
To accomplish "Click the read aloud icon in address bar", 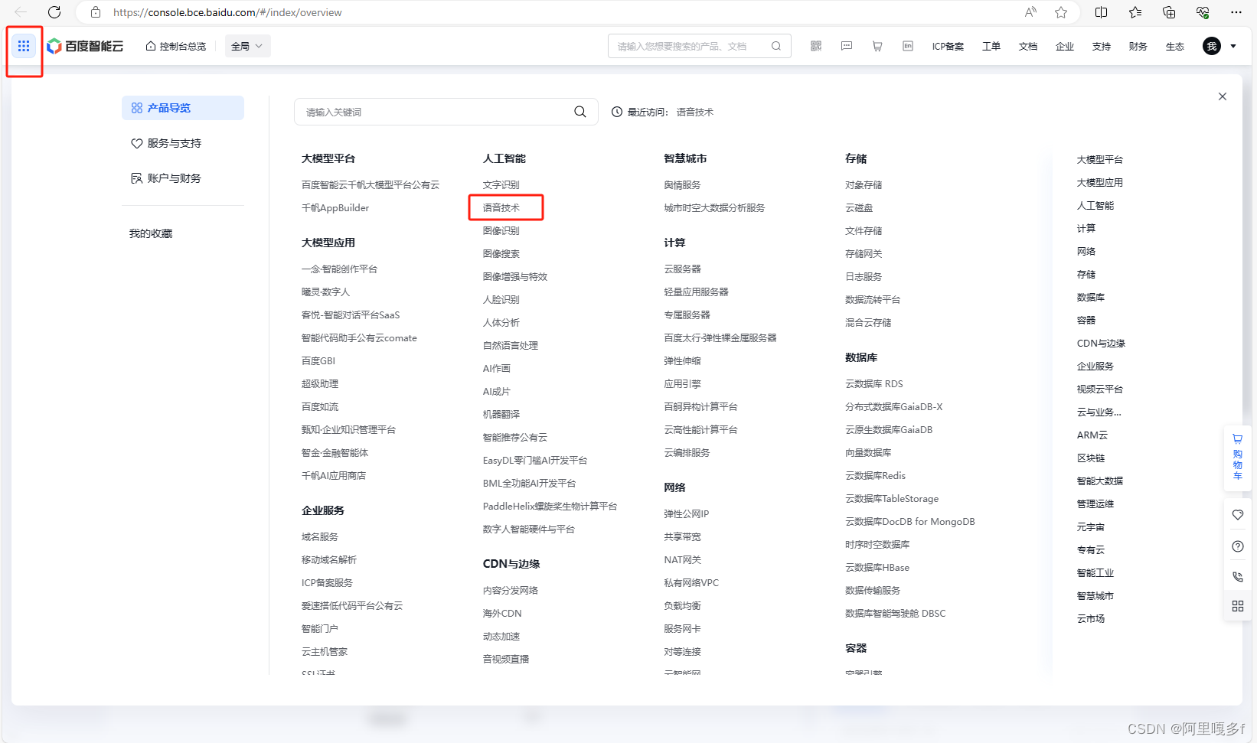I will point(1031,12).
